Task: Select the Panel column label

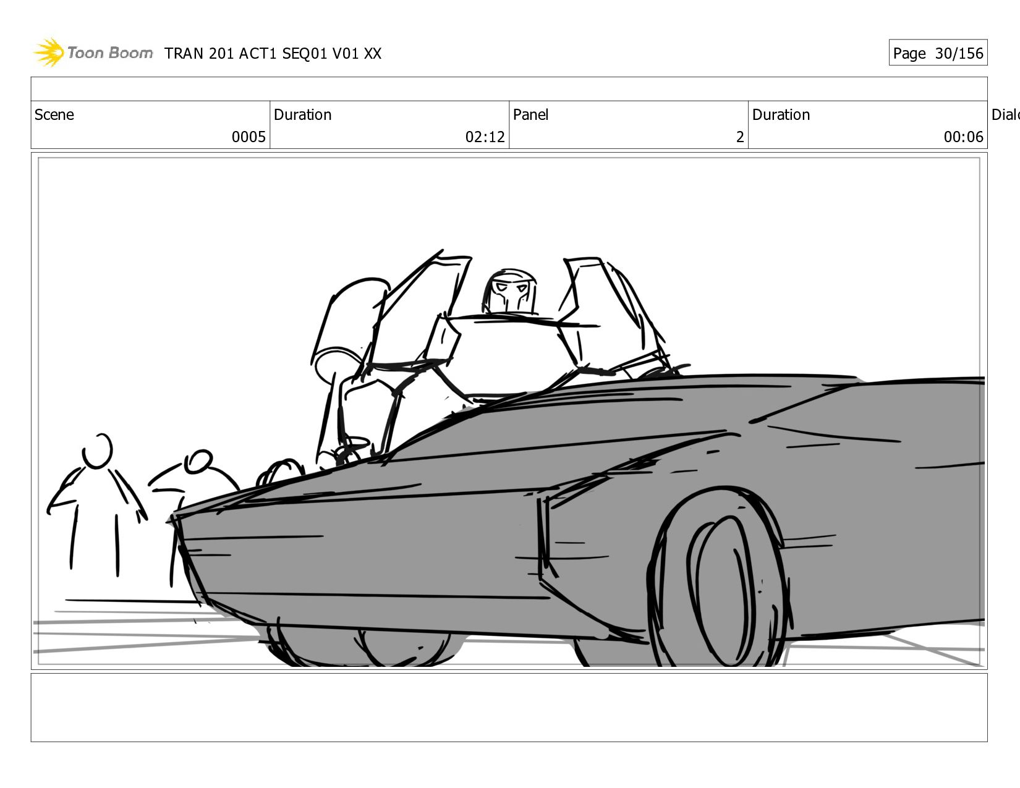Action: (531, 115)
